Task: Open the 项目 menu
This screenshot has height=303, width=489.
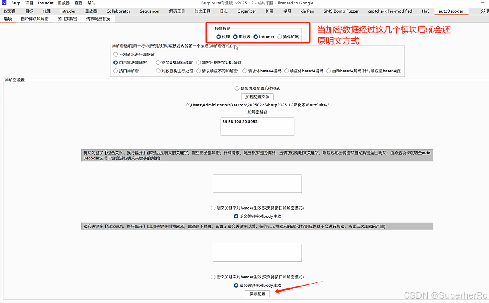Action: click(x=29, y=3)
